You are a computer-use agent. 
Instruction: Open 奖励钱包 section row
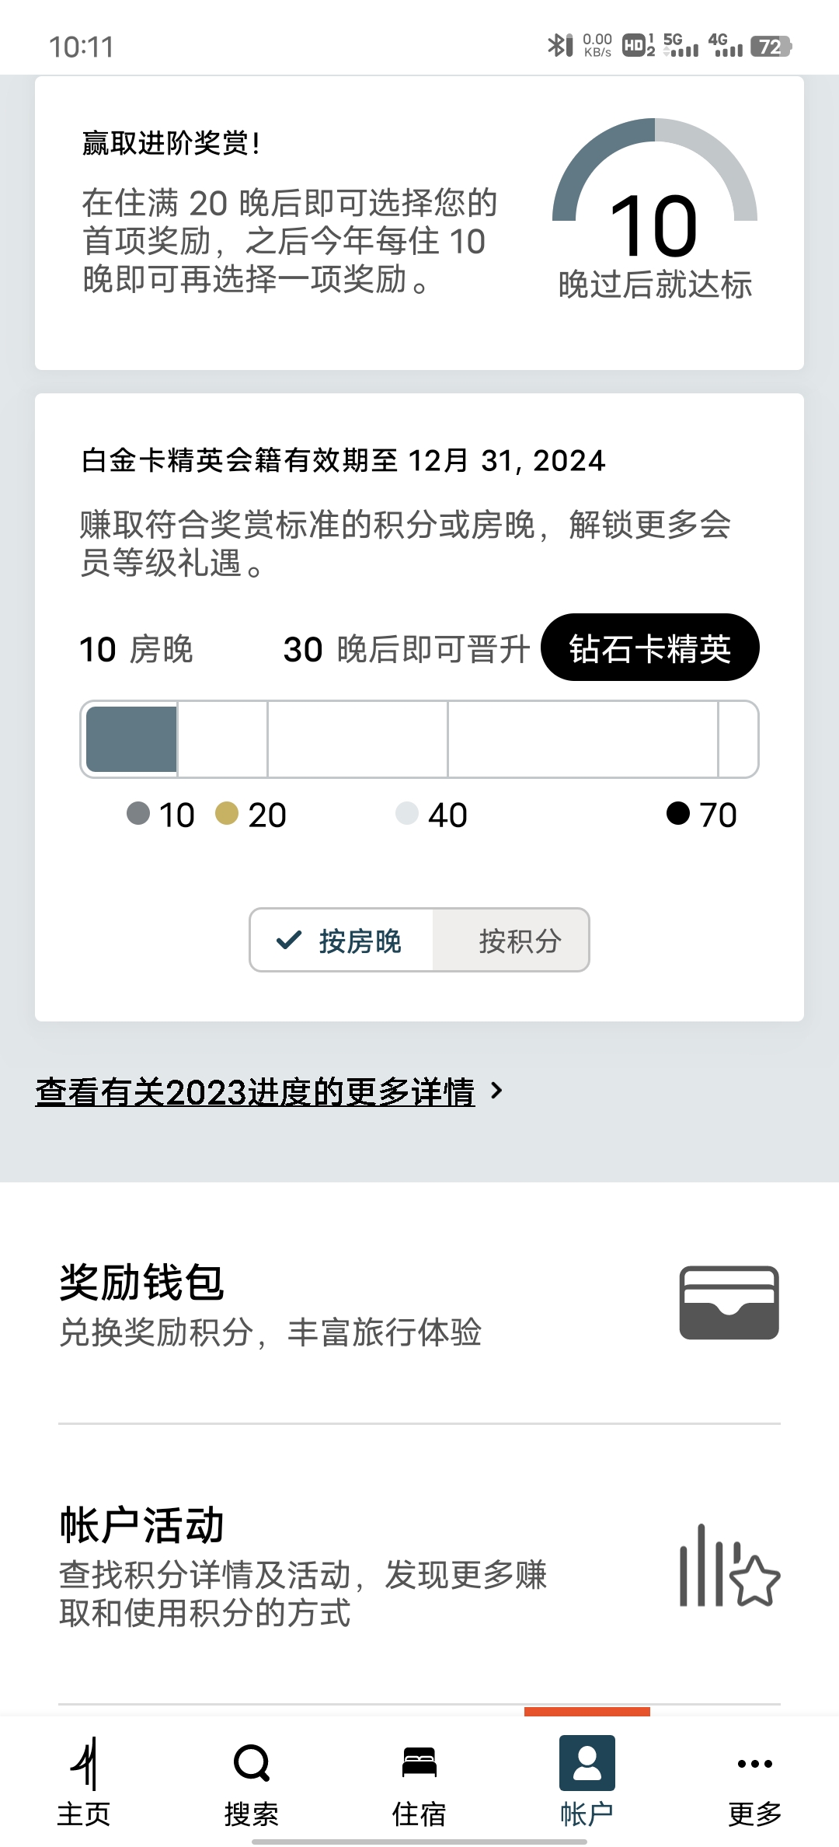coord(419,1303)
